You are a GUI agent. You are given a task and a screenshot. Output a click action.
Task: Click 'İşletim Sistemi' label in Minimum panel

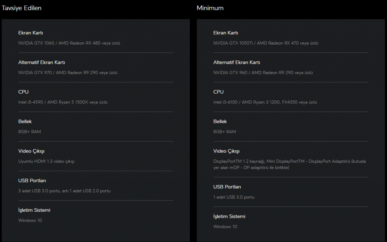coord(229,216)
